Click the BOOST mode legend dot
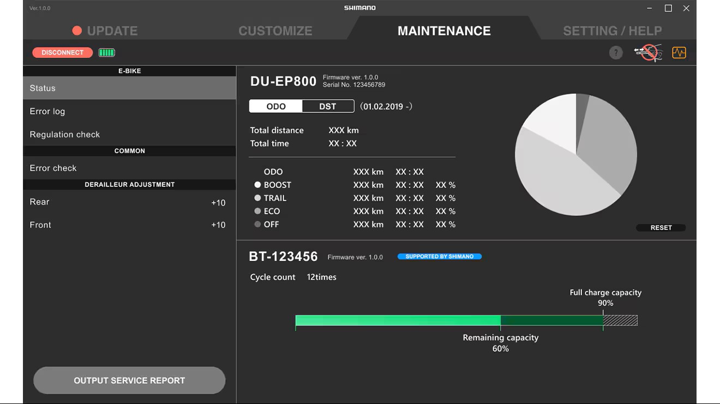The height and width of the screenshot is (404, 720). click(x=257, y=185)
